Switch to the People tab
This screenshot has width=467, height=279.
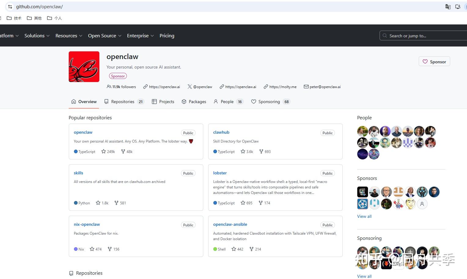(228, 102)
